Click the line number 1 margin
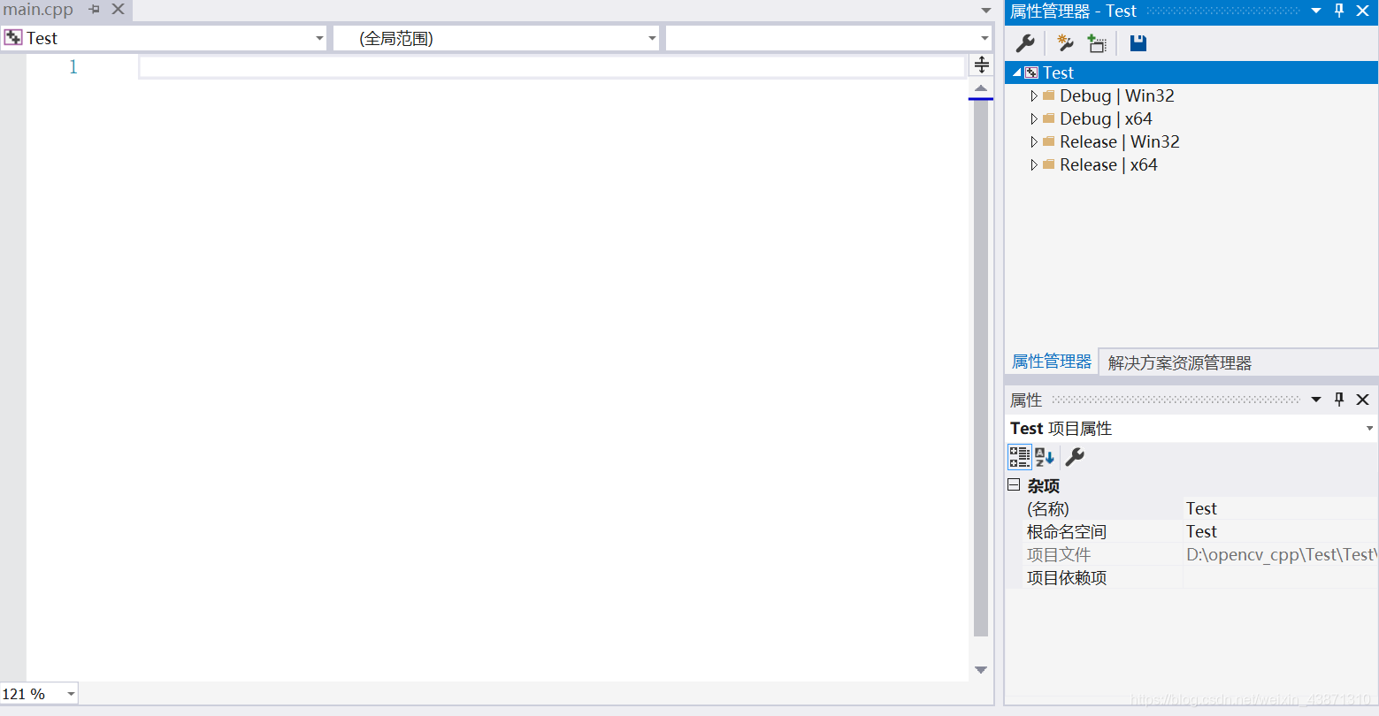 point(73,67)
